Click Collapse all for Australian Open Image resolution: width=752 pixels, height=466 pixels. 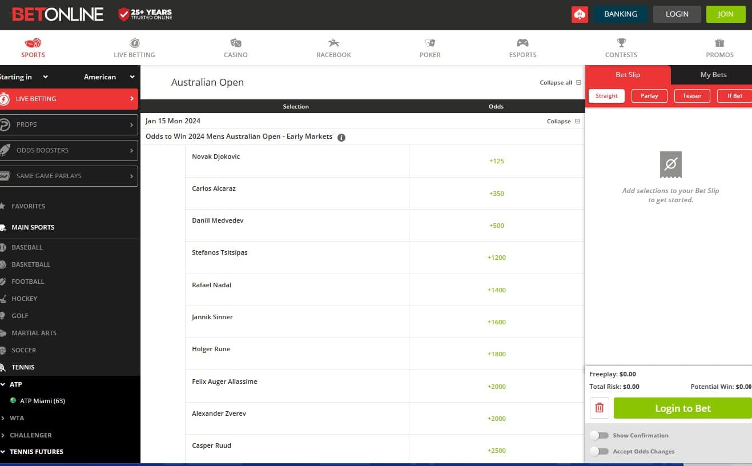click(x=560, y=83)
